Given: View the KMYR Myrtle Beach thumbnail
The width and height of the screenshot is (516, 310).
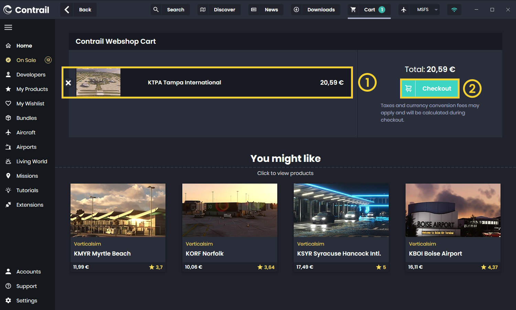Looking at the screenshot, I should pyautogui.click(x=118, y=210).
